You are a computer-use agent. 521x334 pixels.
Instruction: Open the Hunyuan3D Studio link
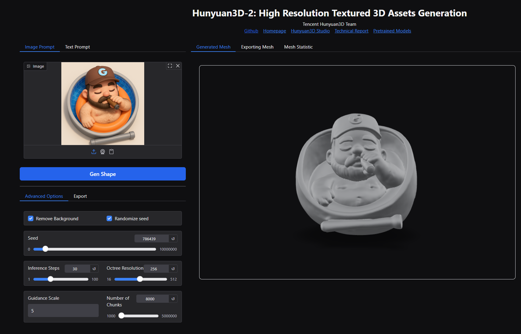point(310,31)
